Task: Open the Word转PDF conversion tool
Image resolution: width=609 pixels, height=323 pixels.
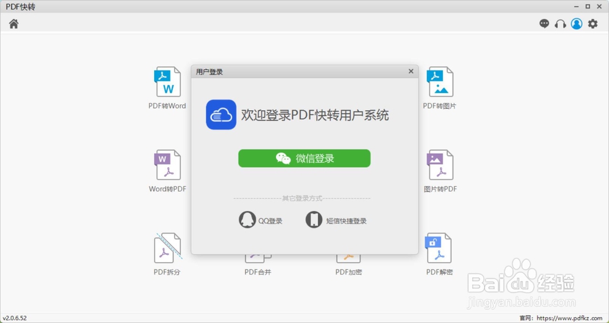Action: click(x=167, y=171)
